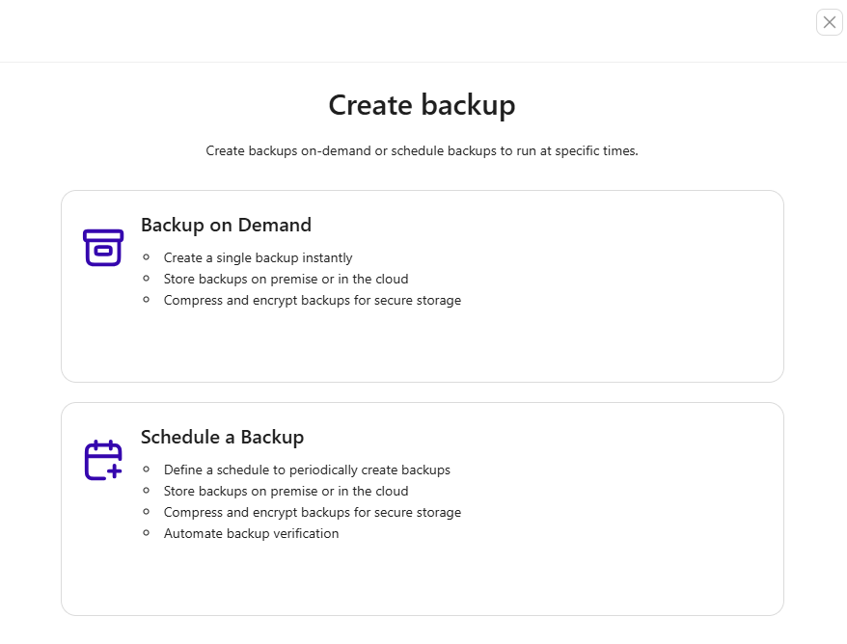Select the Backup on Demand heading
847x644 pixels.
[226, 225]
